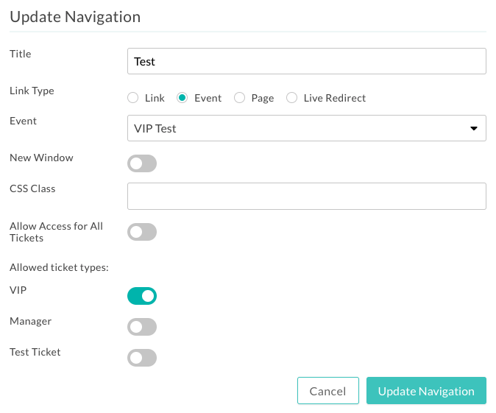This screenshot has width=496, height=413.
Task: Click the Update Navigation button
Action: (x=426, y=390)
